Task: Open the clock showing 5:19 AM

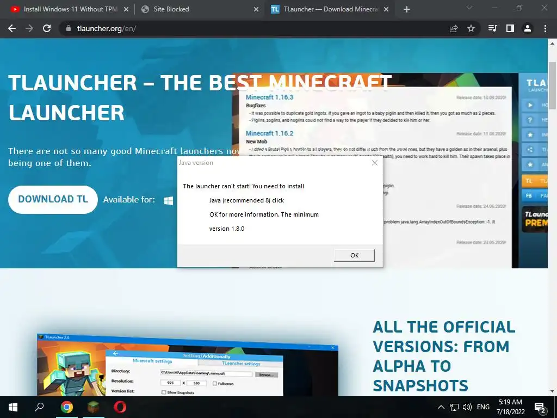Action: tap(510, 407)
